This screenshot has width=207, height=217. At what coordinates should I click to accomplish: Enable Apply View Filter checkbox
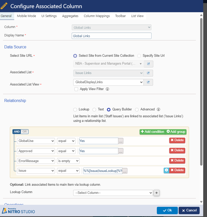(x=76, y=89)
